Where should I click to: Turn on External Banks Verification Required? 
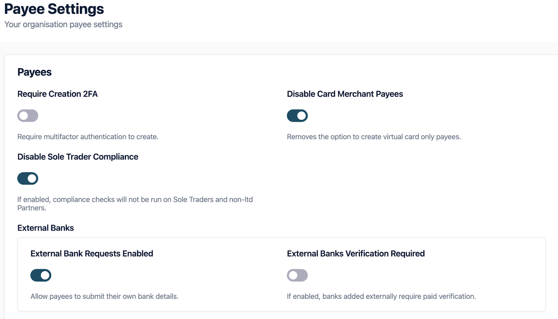tap(297, 275)
